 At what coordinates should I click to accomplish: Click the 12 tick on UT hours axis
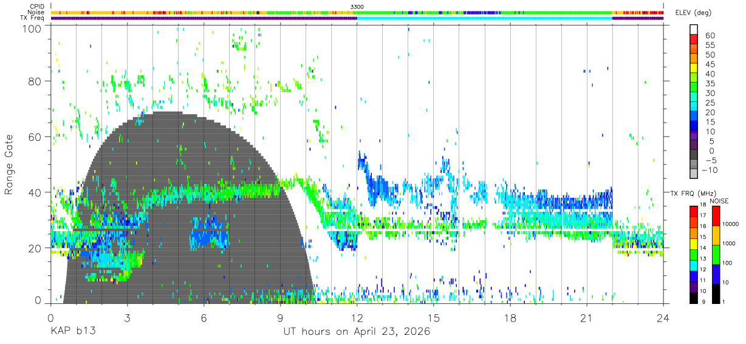point(357,318)
